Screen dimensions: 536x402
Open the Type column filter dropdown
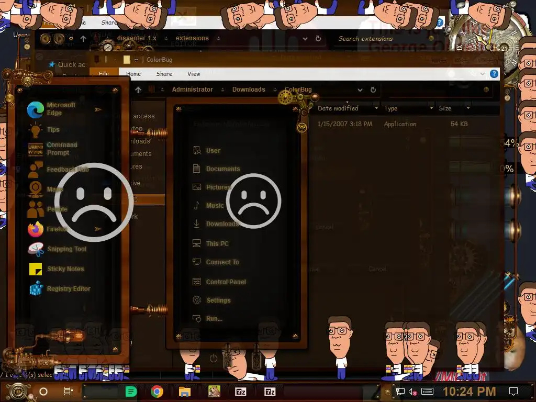click(431, 108)
